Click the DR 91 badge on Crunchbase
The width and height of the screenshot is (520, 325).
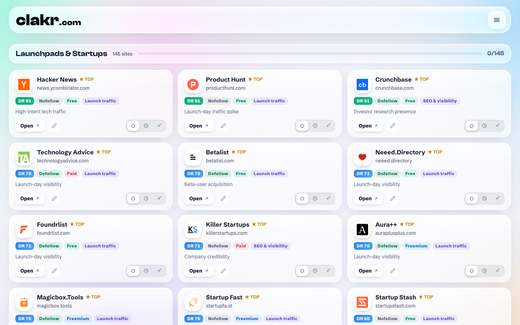[363, 101]
